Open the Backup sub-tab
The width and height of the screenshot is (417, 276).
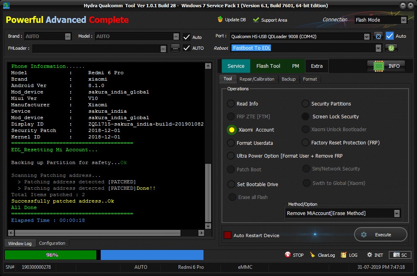289,79
